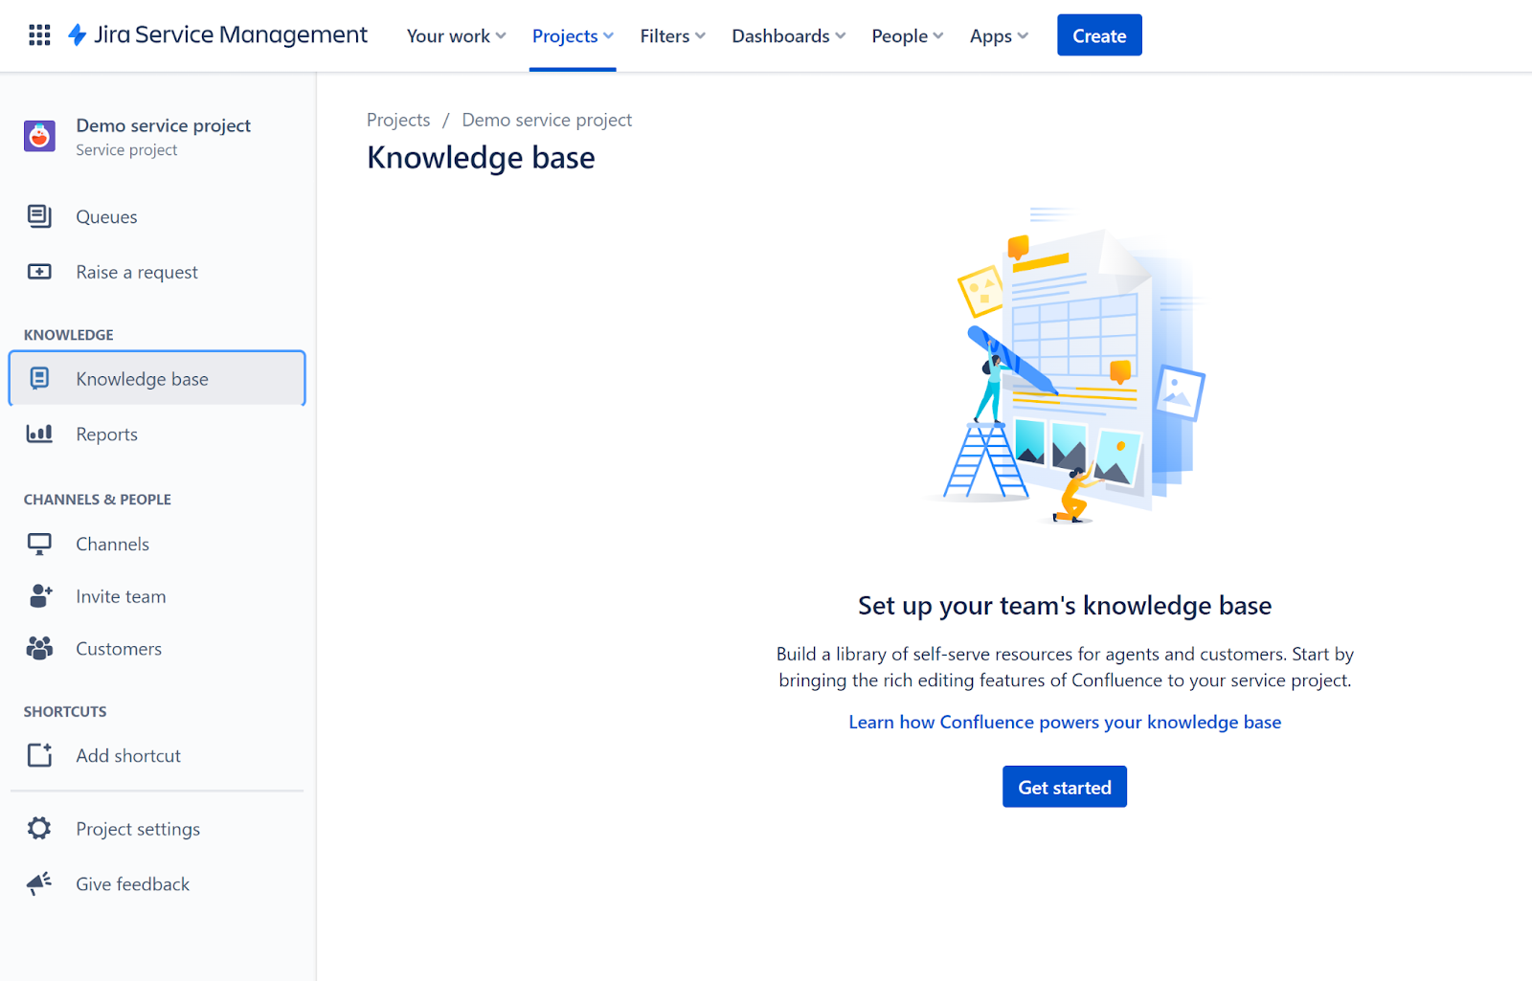Follow the Learn how Confluence powers link
1532x981 pixels.
tap(1064, 723)
